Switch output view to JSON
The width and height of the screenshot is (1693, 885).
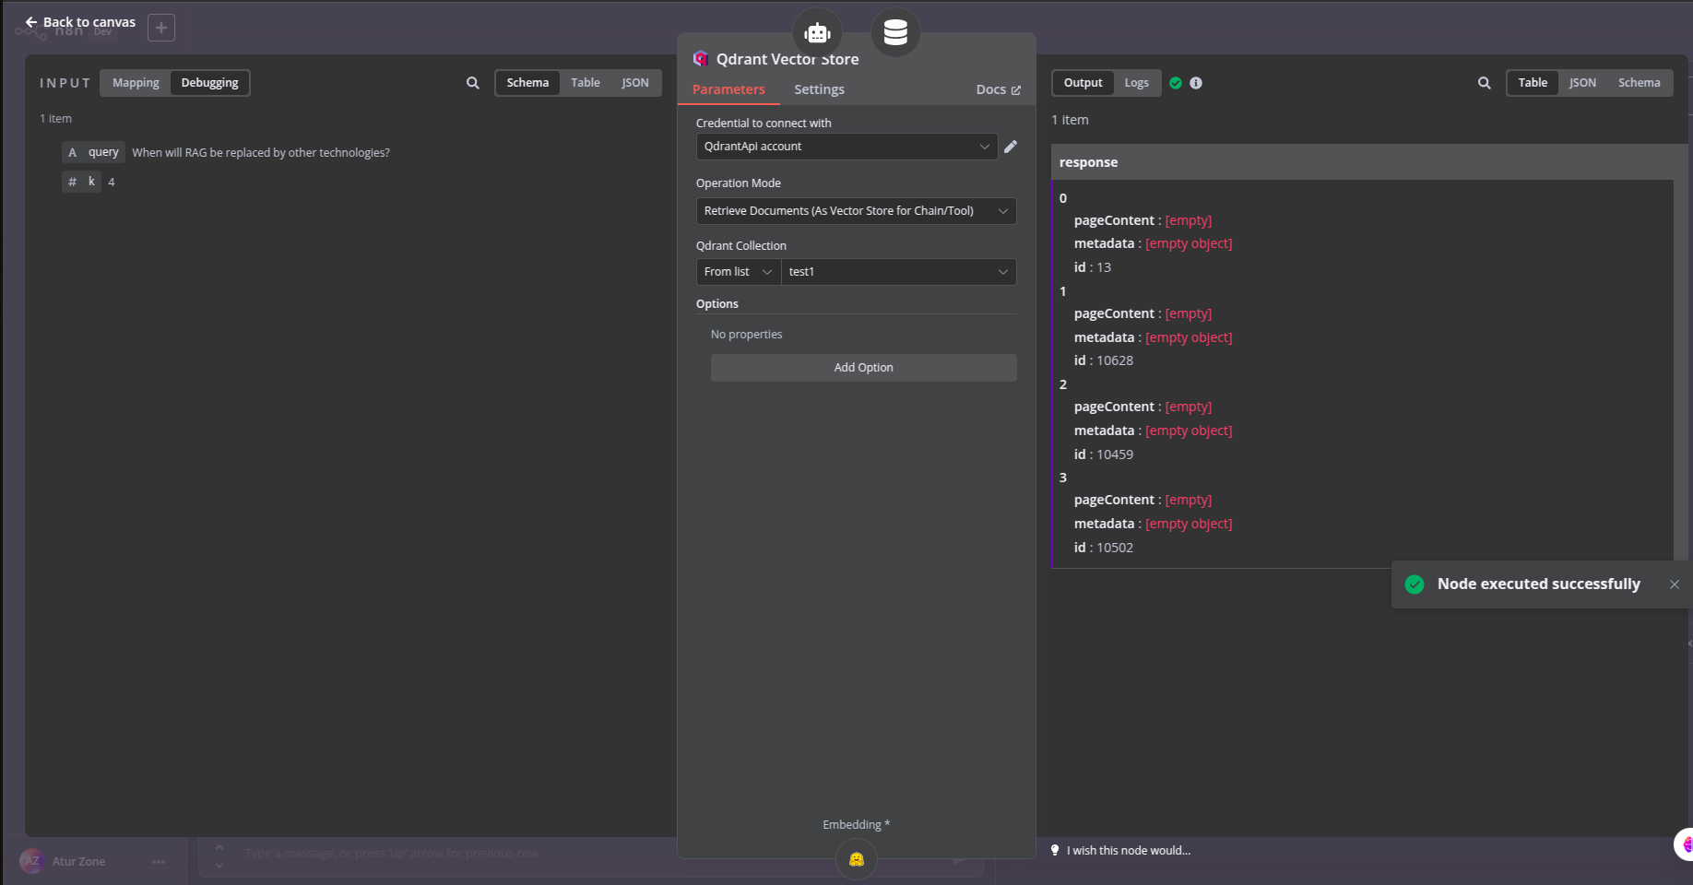[x=1582, y=83]
